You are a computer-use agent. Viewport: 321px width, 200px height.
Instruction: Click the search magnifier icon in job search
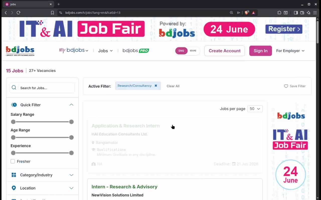click(x=14, y=88)
